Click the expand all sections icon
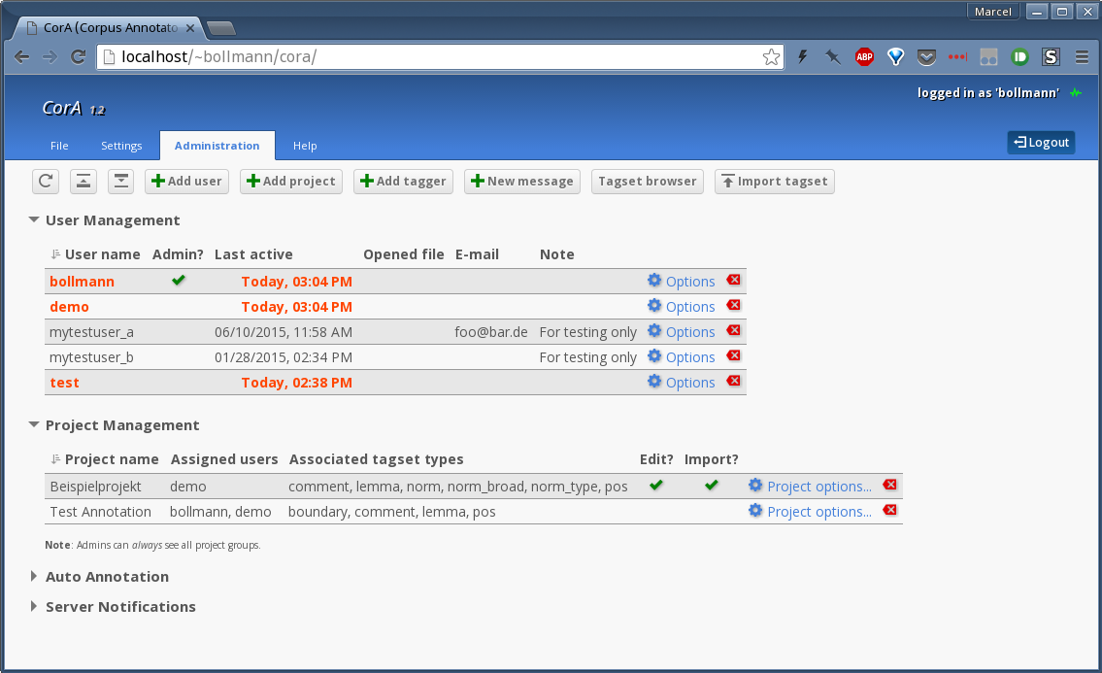This screenshot has width=1102, height=673. [120, 181]
